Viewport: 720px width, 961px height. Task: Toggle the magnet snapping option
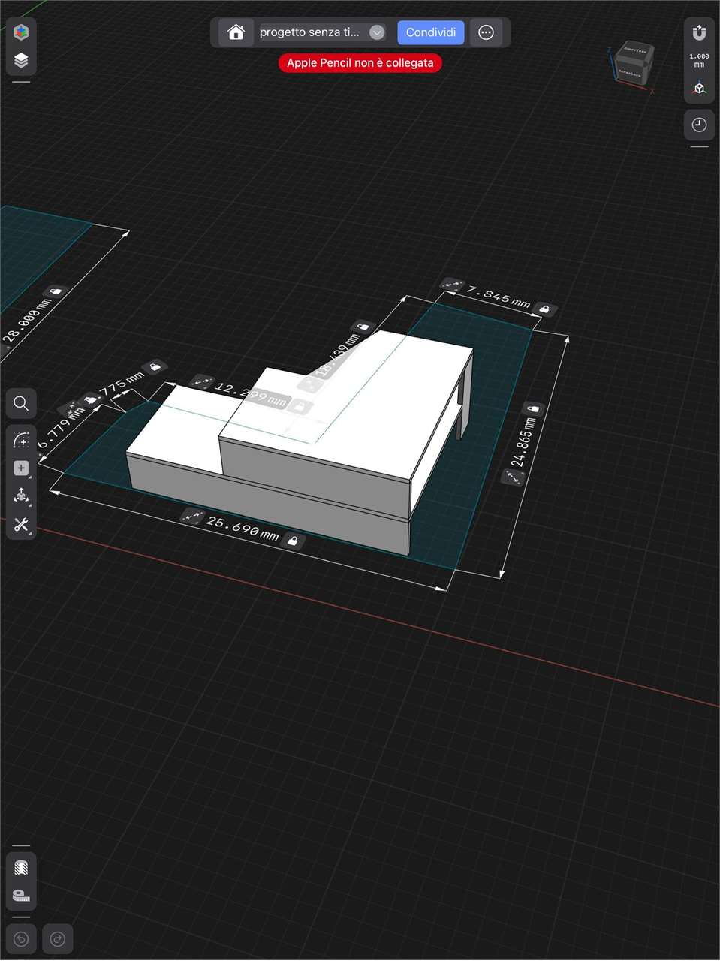click(x=699, y=32)
